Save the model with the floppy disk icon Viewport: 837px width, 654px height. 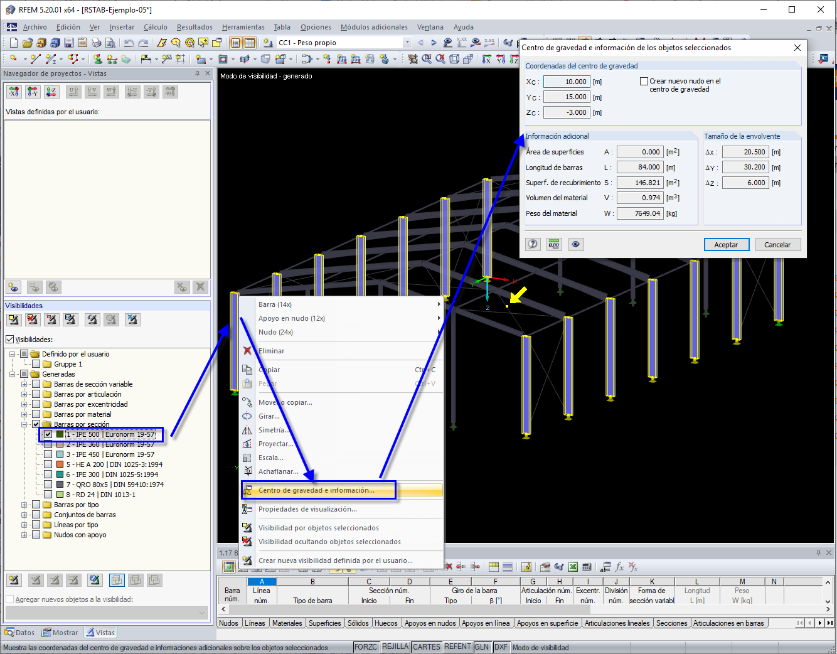[69, 43]
